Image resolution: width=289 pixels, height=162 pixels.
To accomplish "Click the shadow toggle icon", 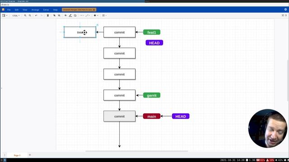I will point(75,16).
